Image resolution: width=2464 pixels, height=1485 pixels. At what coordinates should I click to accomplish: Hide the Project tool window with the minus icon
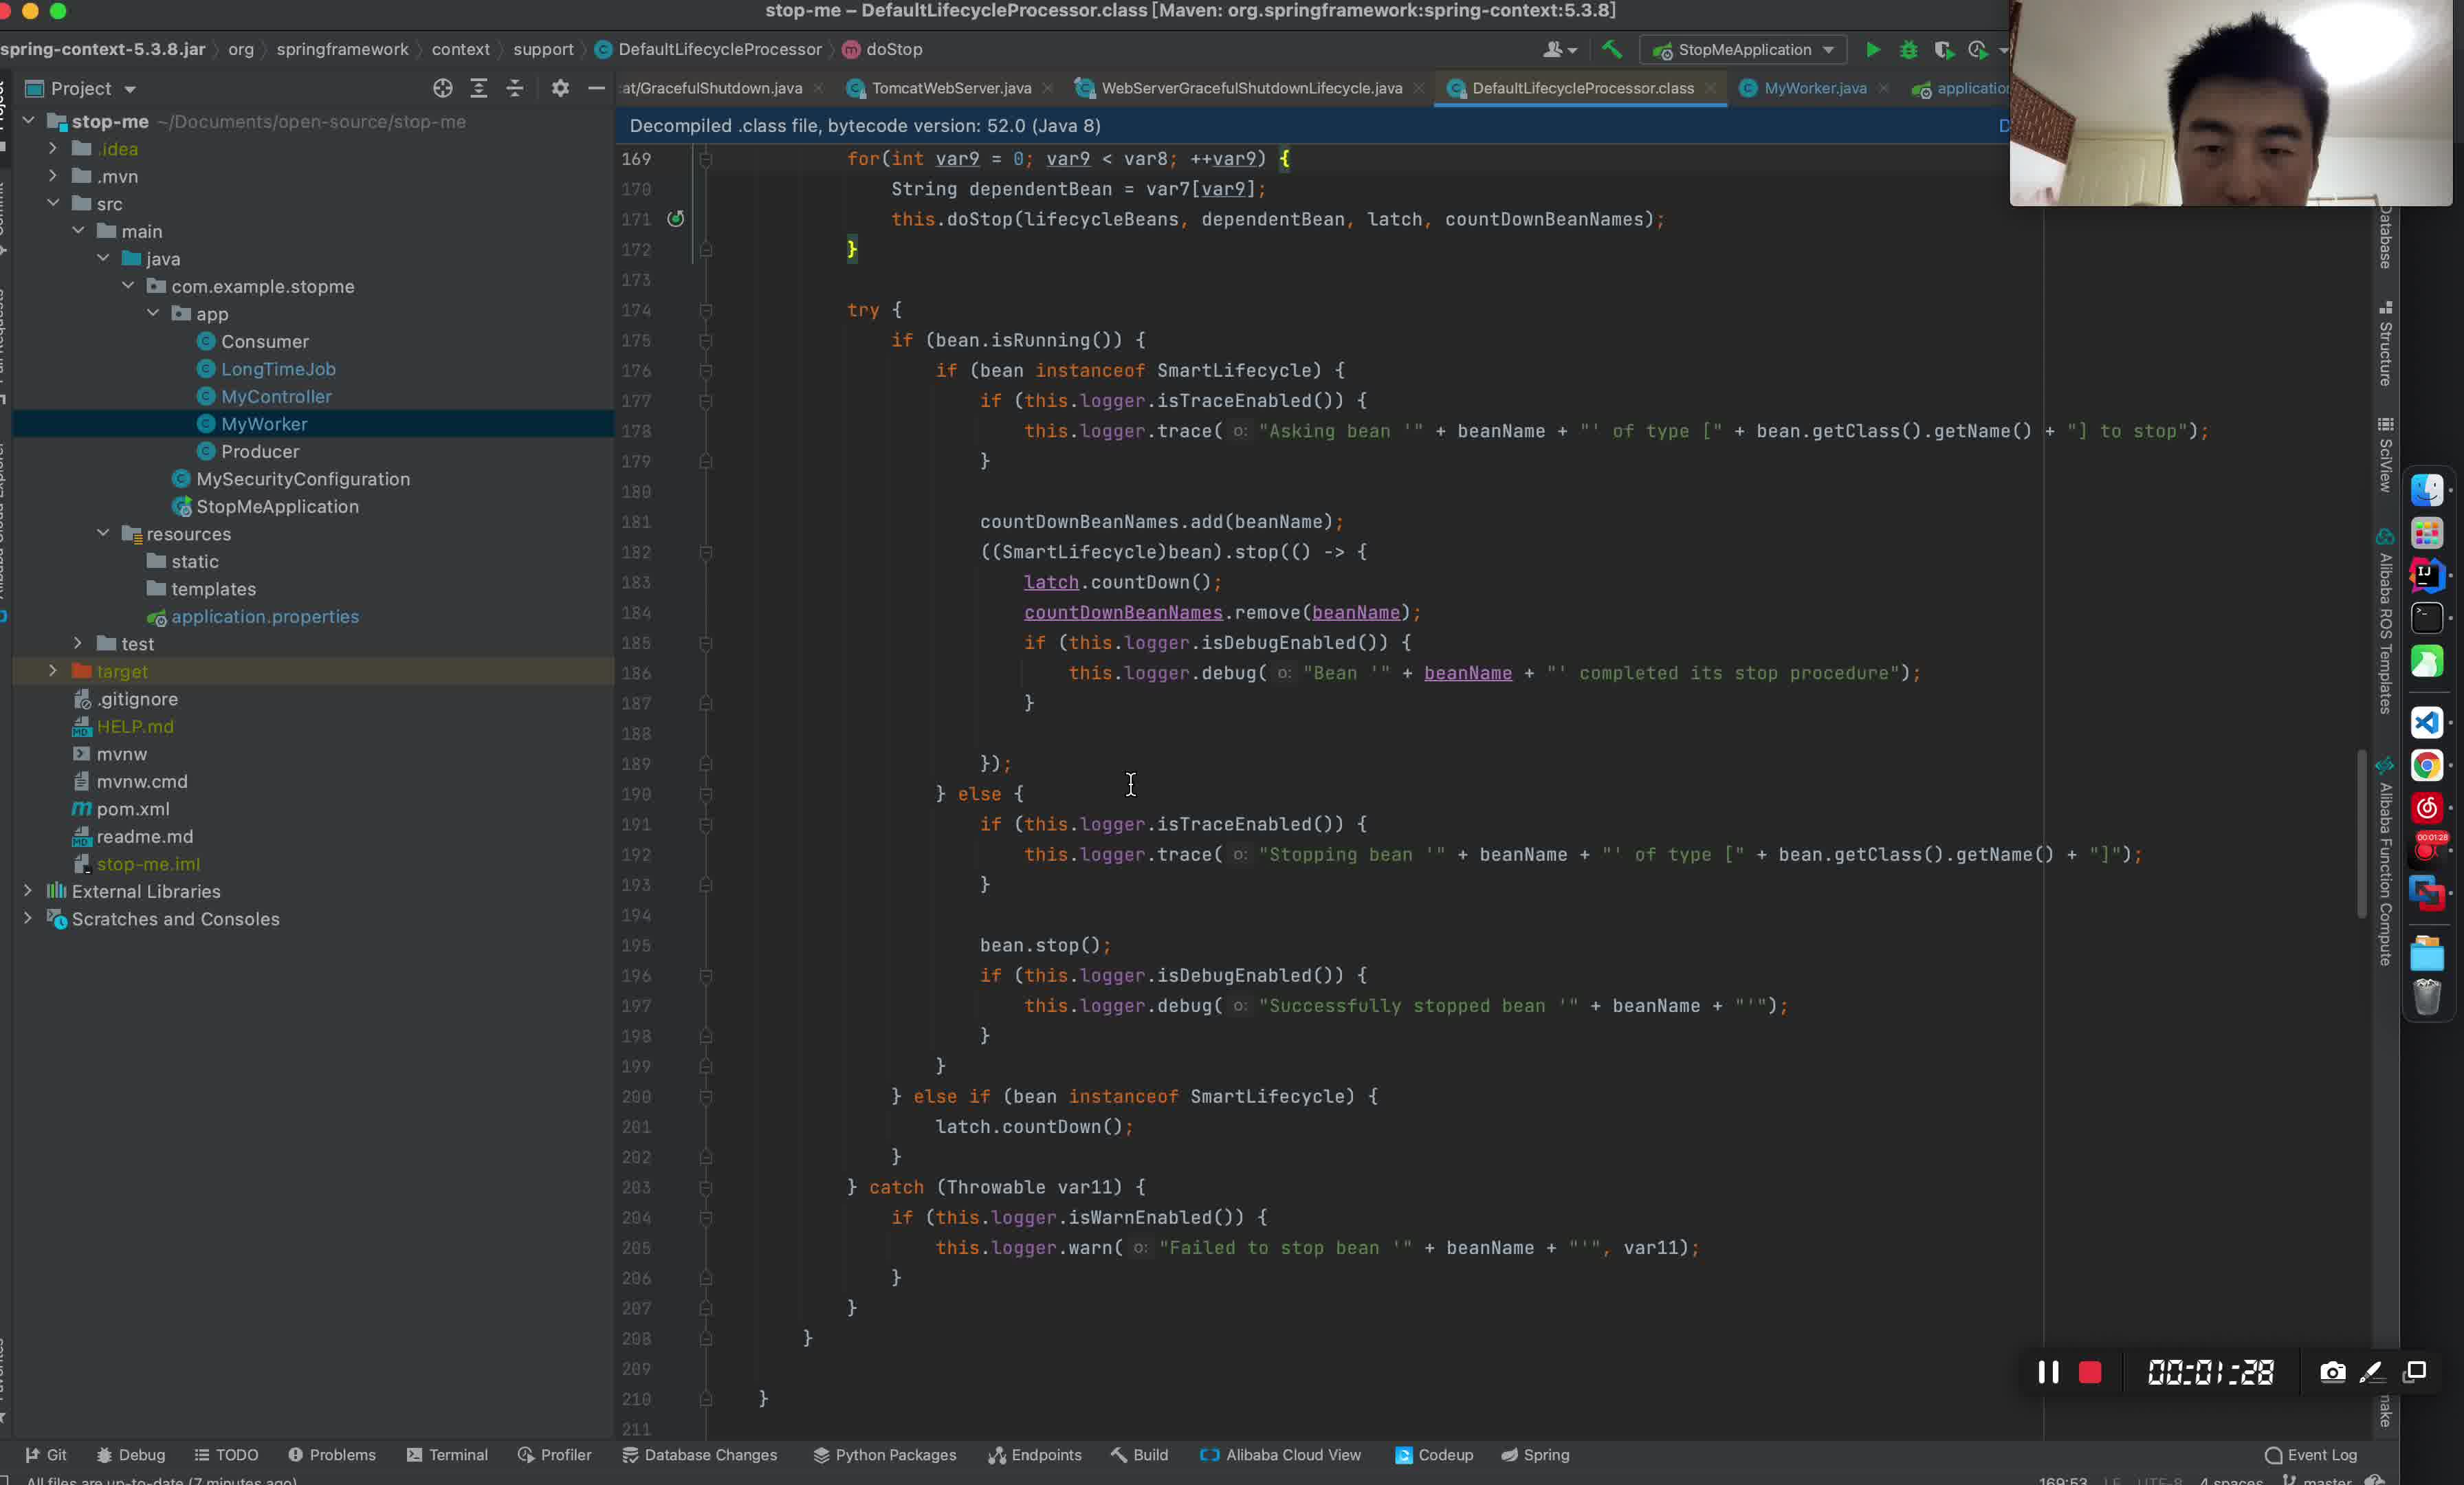pyautogui.click(x=596, y=88)
